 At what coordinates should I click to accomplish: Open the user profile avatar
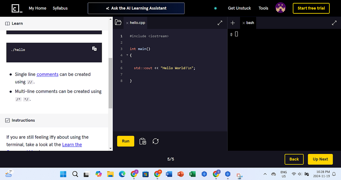coord(280,8)
